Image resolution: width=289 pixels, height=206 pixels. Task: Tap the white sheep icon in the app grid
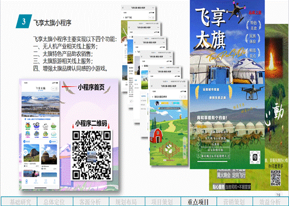(x=45, y=126)
